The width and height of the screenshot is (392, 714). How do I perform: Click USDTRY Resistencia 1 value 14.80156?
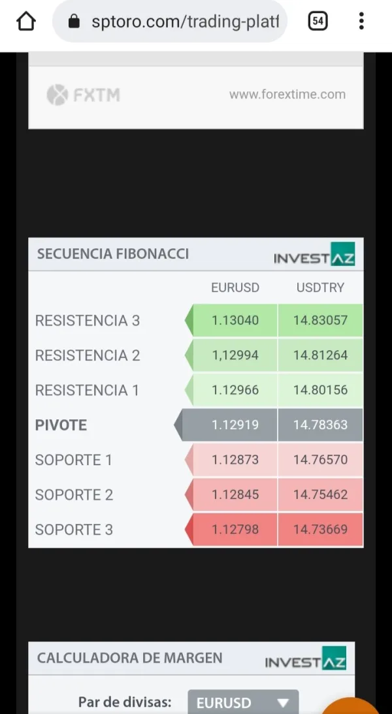[320, 391]
